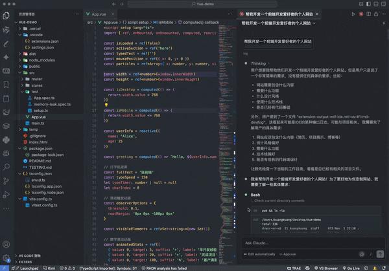Open the Run and Debug icon
Screen dimensions: 389x271
coord(6,195)
